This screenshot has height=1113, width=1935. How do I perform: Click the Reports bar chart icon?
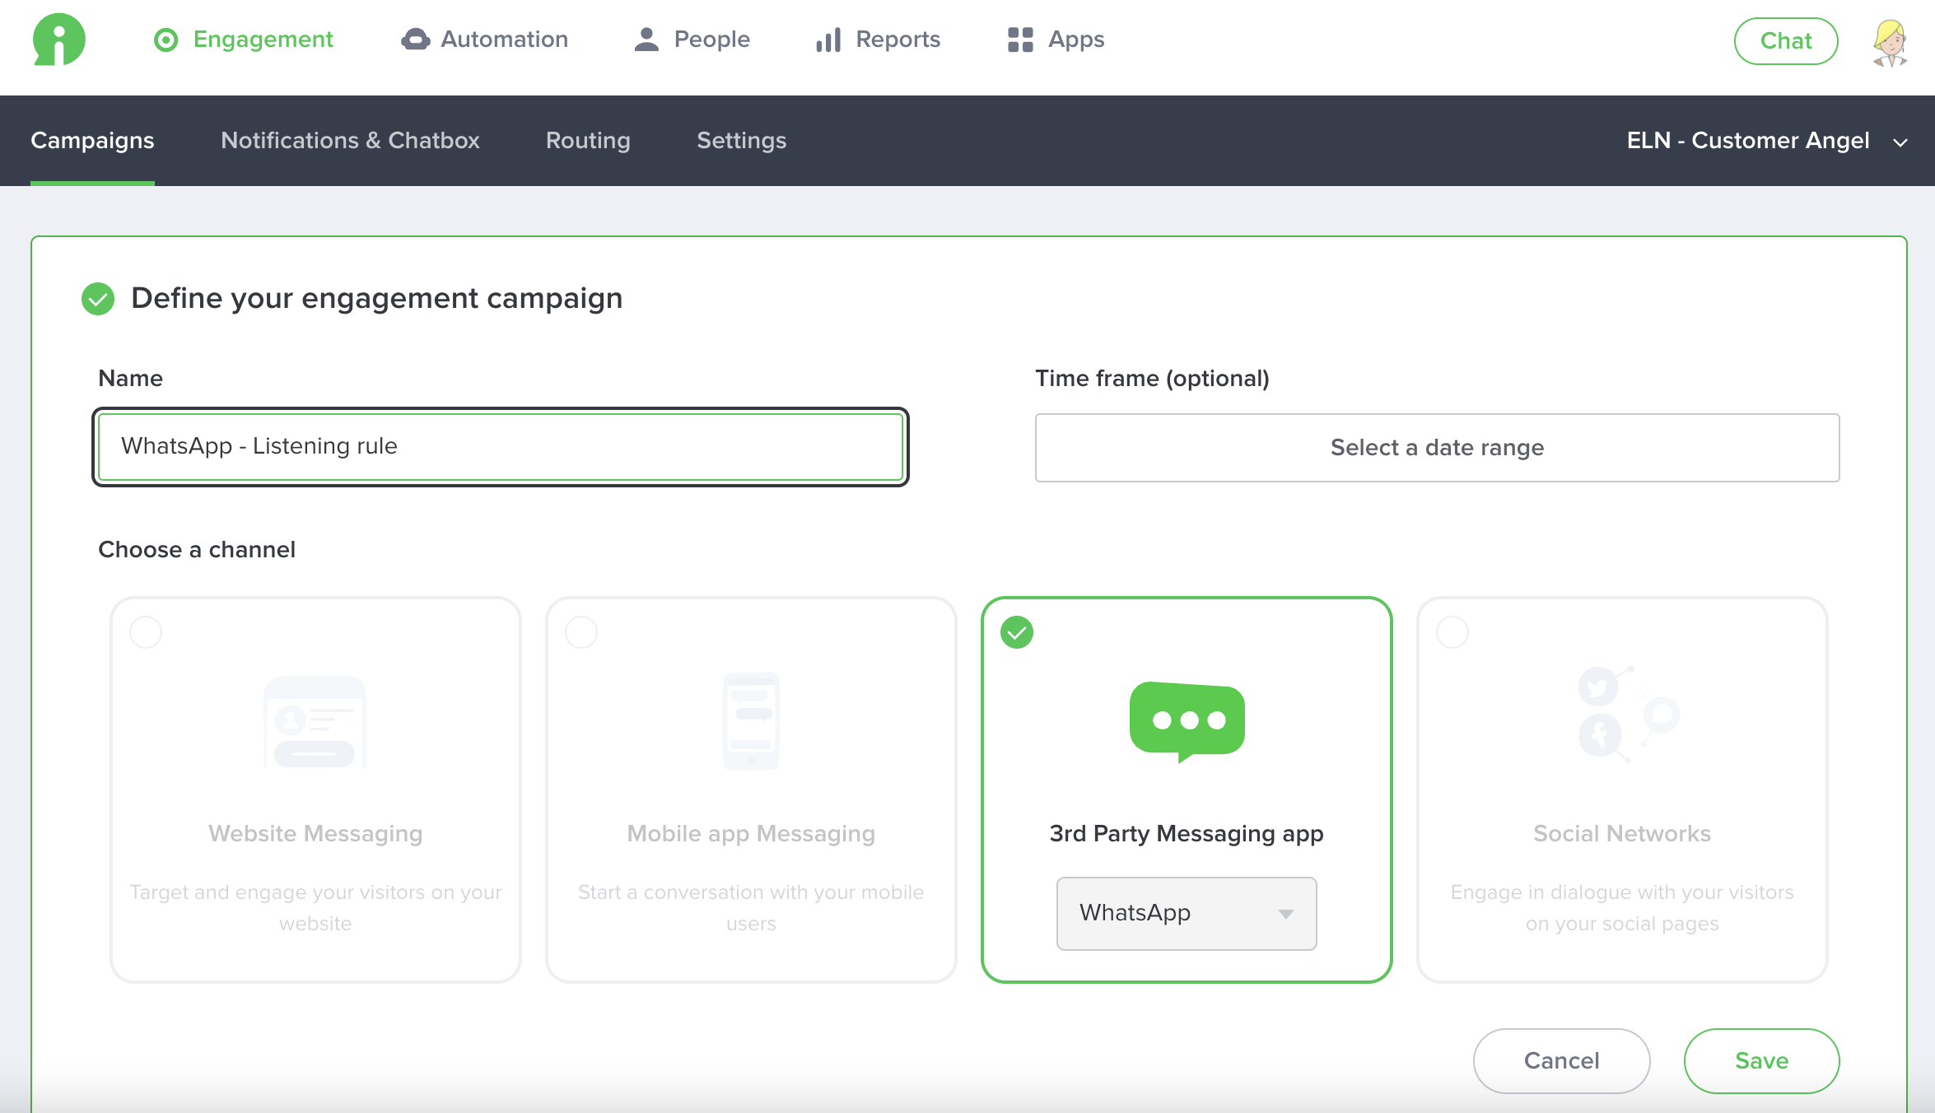click(828, 40)
